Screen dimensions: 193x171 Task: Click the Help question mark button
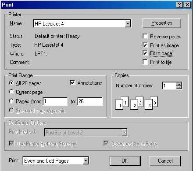point(179,5)
